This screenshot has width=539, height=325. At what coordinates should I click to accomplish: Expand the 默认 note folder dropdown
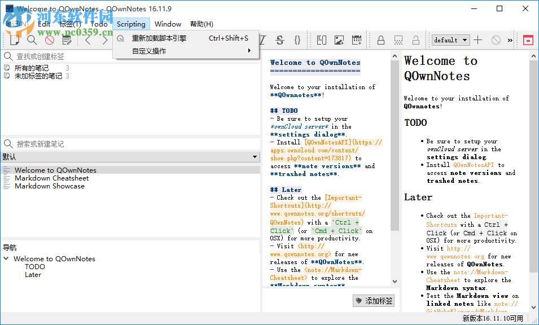click(256, 157)
